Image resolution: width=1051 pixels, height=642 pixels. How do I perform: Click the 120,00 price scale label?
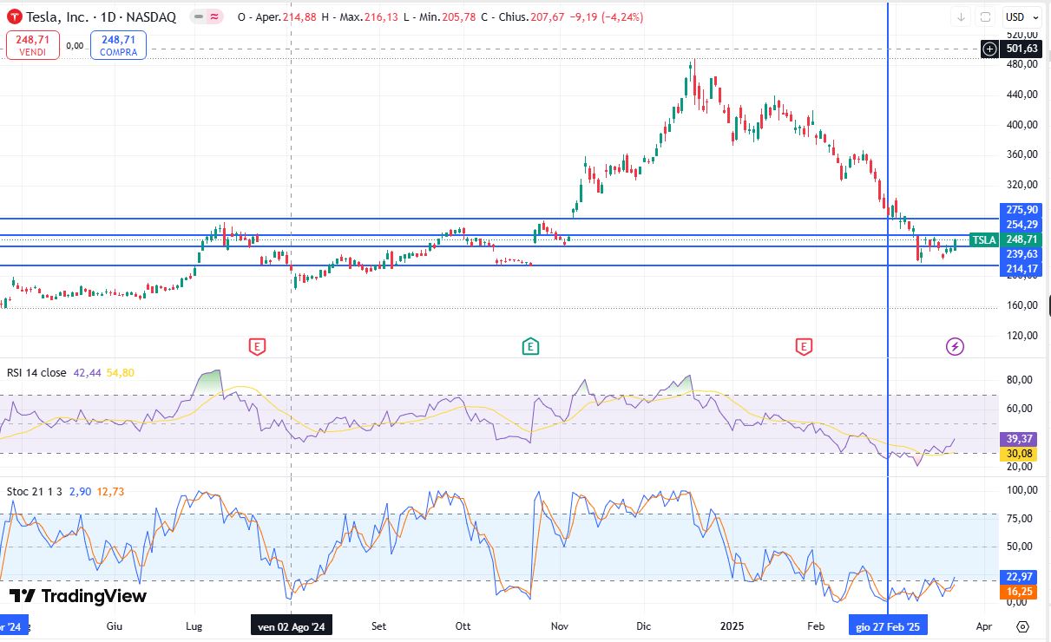pyautogui.click(x=1022, y=336)
